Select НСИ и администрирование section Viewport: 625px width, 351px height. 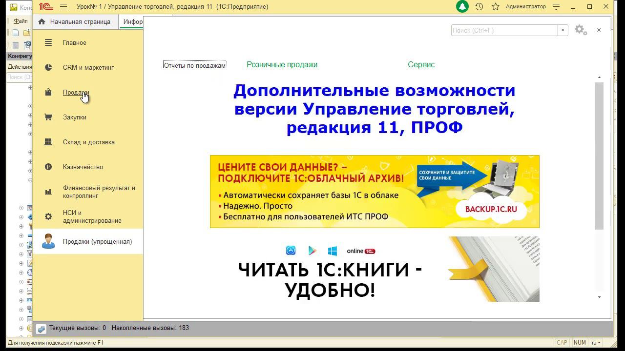coord(88,216)
